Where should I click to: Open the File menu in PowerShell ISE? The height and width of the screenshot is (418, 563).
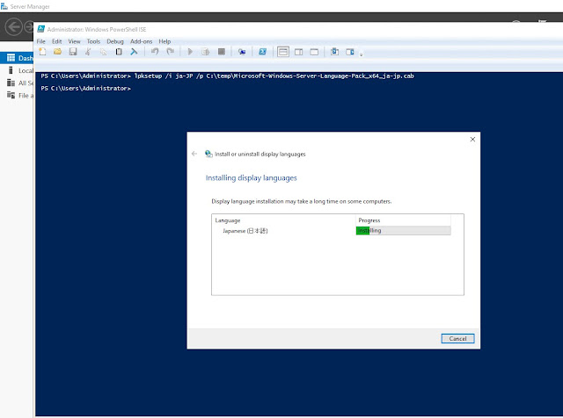tap(41, 41)
